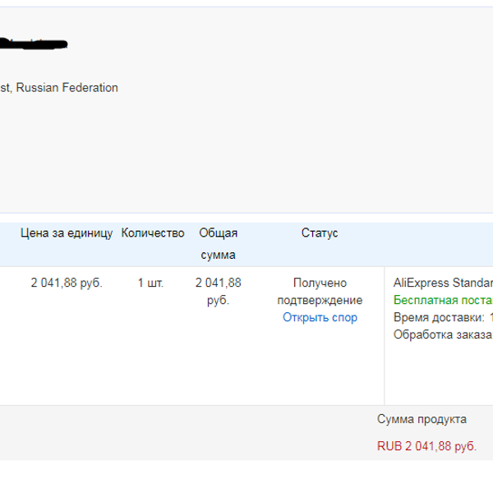
Task: Open the 'Открыть спор' dispute link
Action: (320, 317)
